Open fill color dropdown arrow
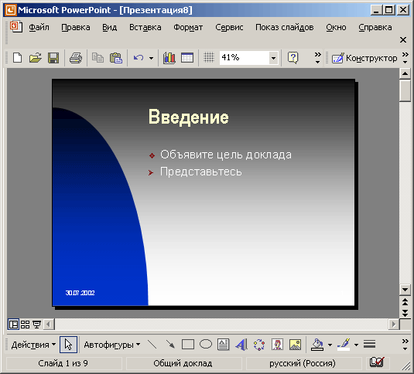The image size is (414, 374). click(x=330, y=345)
